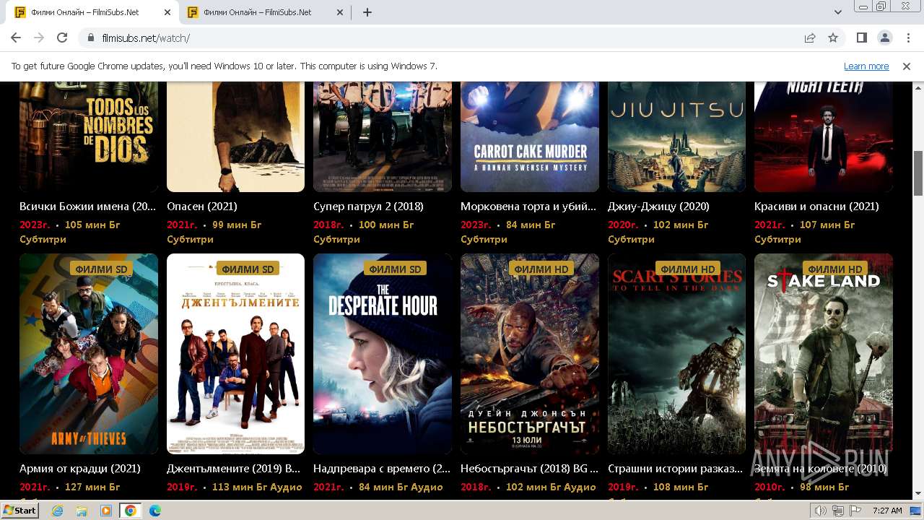Open the Jiu Jitsu poster
924x520 pixels.
pos(676,136)
